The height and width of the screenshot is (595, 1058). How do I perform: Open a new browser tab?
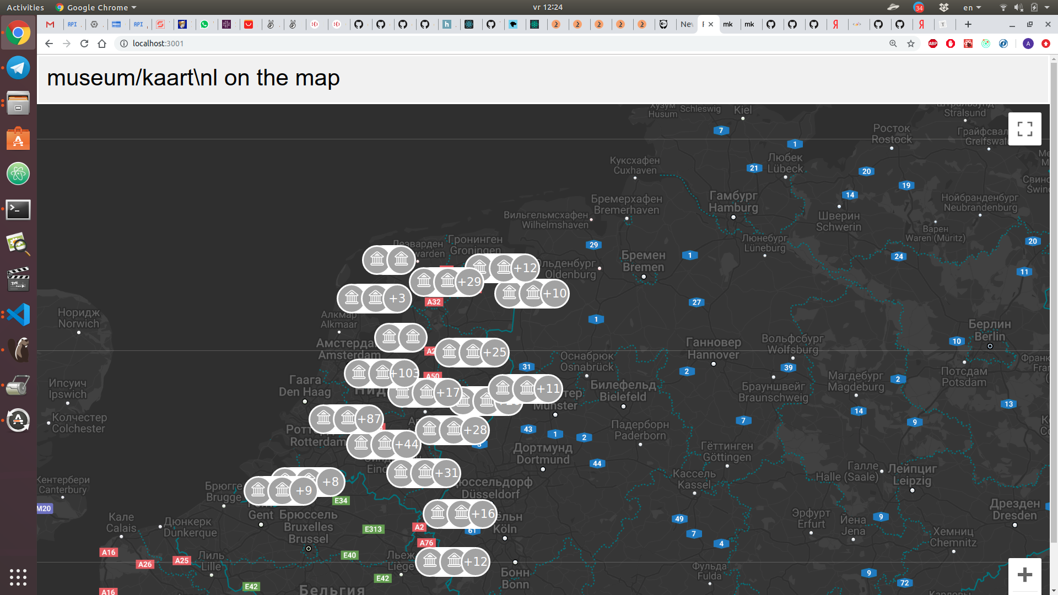point(968,24)
